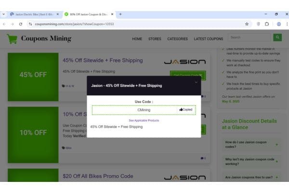Minimize the browser window
The height and width of the screenshot is (193, 289).
tap(266, 14)
